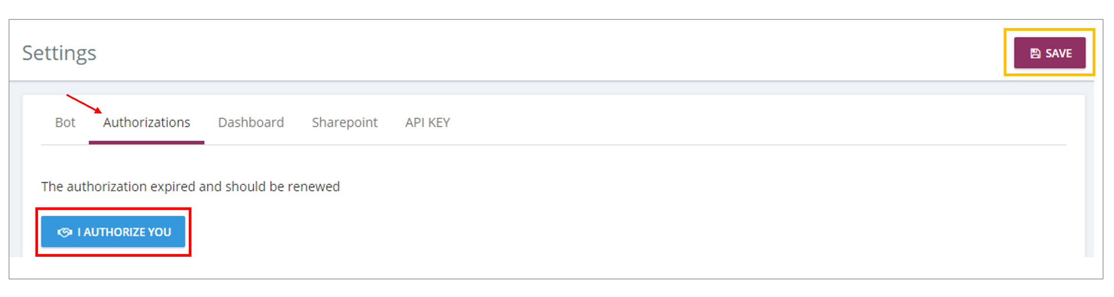Image resolution: width=1114 pixels, height=297 pixels.
Task: Show Bot configuration settings
Action: (x=65, y=123)
